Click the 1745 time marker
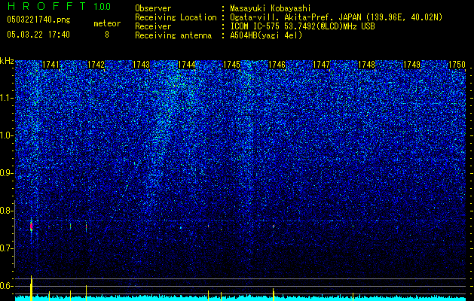The image size is (474, 301). pyautogui.click(x=231, y=65)
